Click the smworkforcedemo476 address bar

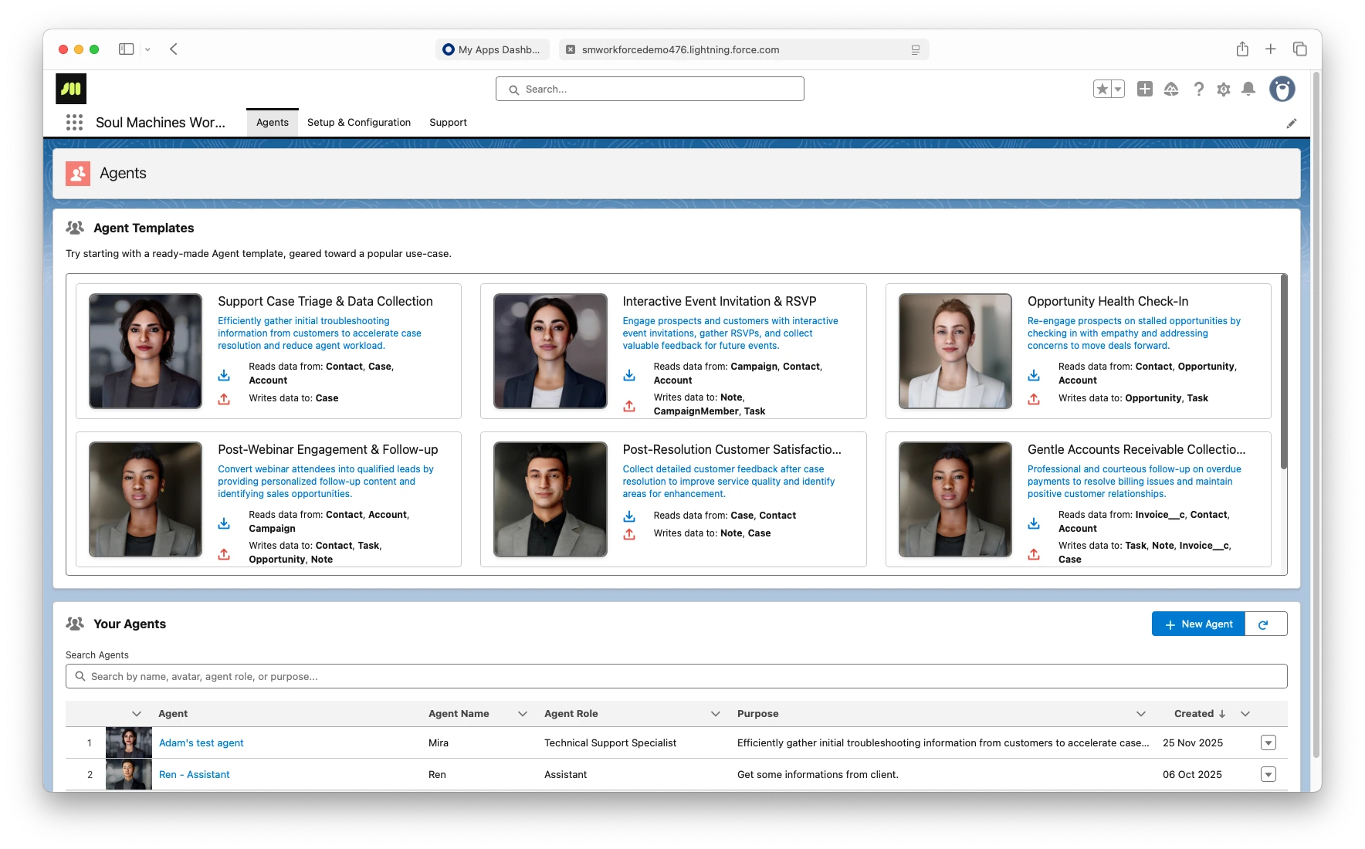click(x=743, y=49)
